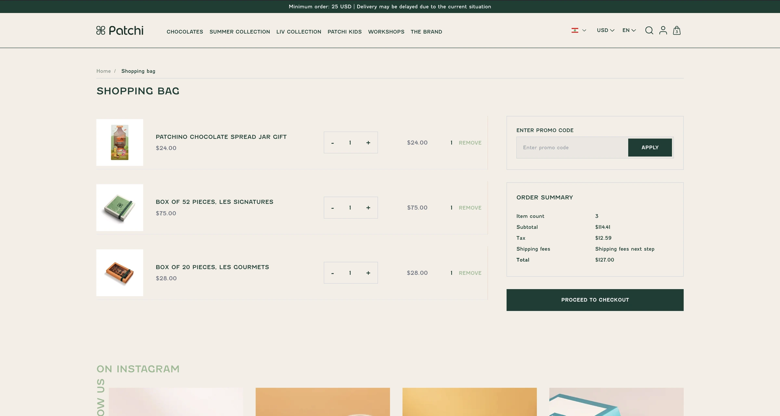Click the Patchino Chocolate Spread Jar Gift title

[x=221, y=137]
